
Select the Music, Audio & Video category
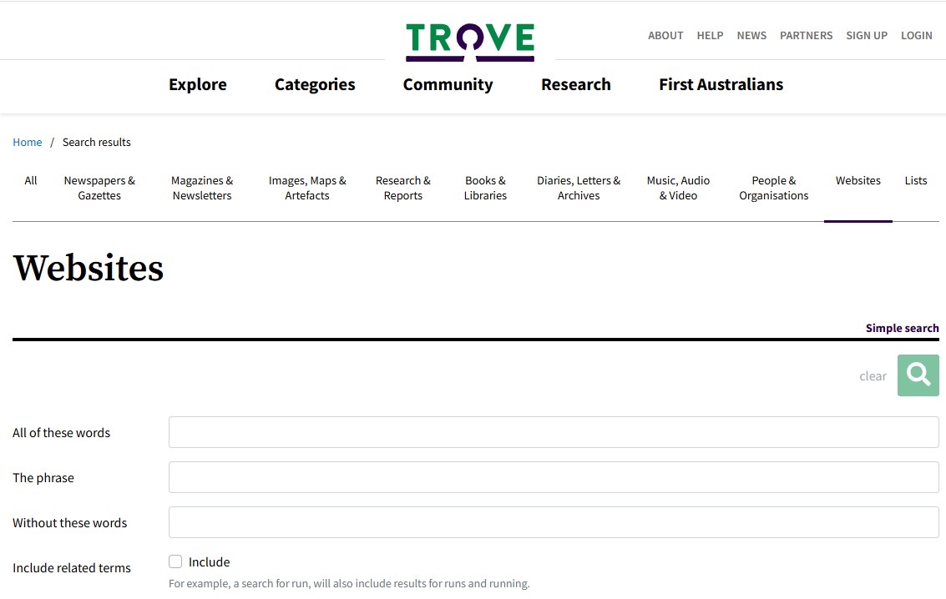click(x=678, y=188)
